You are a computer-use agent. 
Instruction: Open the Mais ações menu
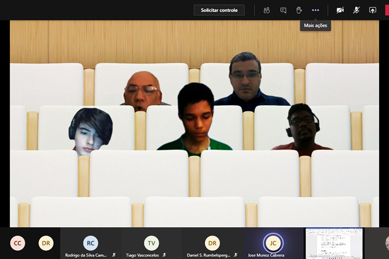[315, 10]
